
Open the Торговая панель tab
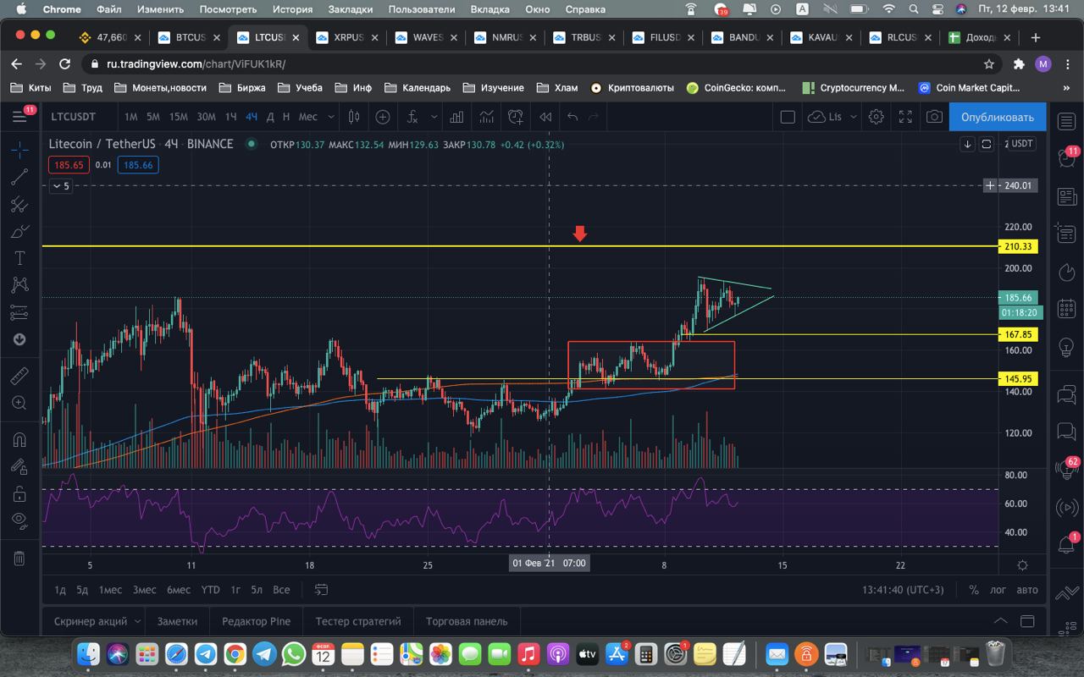pos(467,621)
